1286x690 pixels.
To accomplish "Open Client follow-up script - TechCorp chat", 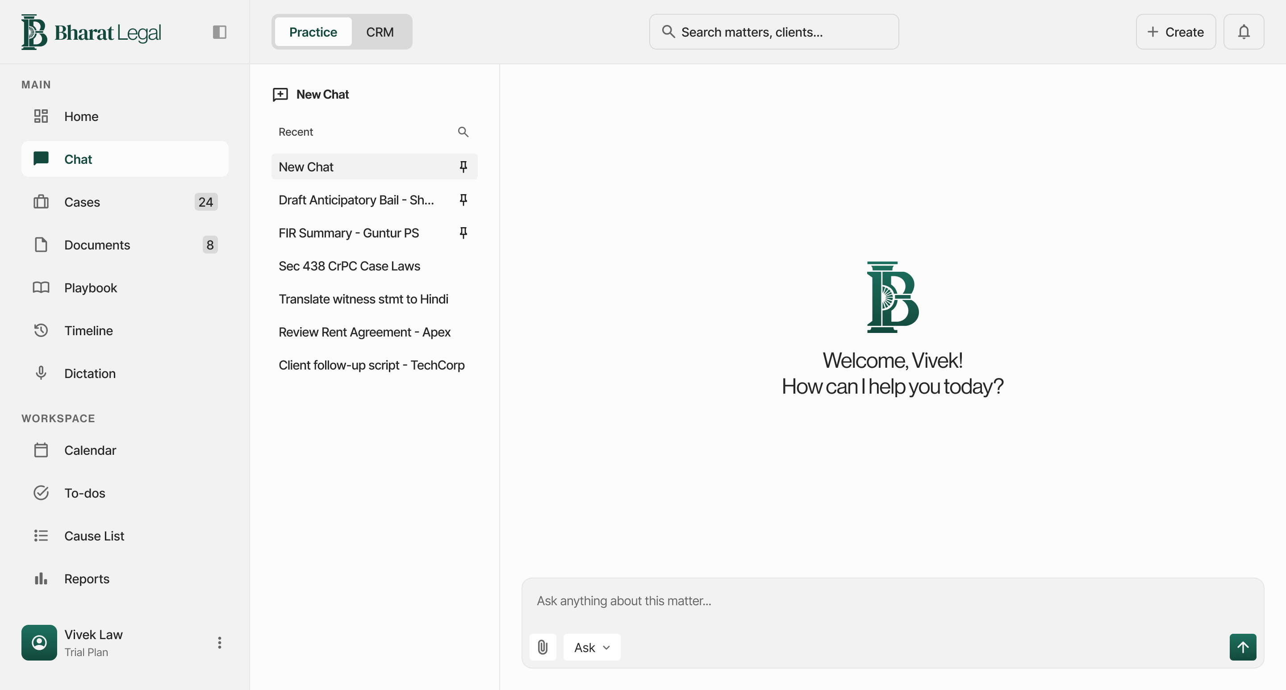I will coord(375,365).
